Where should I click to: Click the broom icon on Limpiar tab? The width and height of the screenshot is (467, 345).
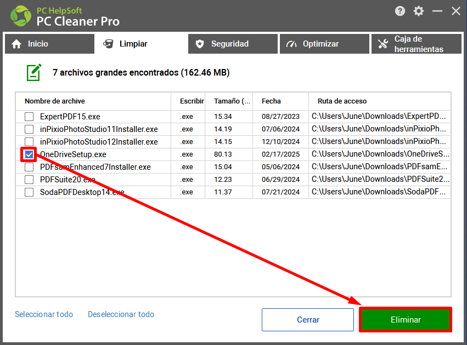click(108, 44)
